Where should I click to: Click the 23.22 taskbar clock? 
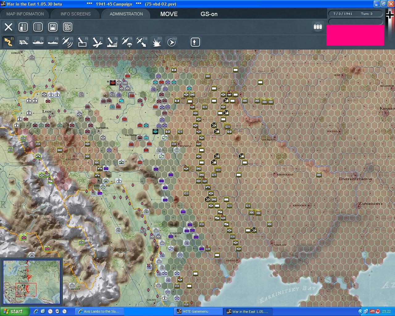pyautogui.click(x=386, y=311)
